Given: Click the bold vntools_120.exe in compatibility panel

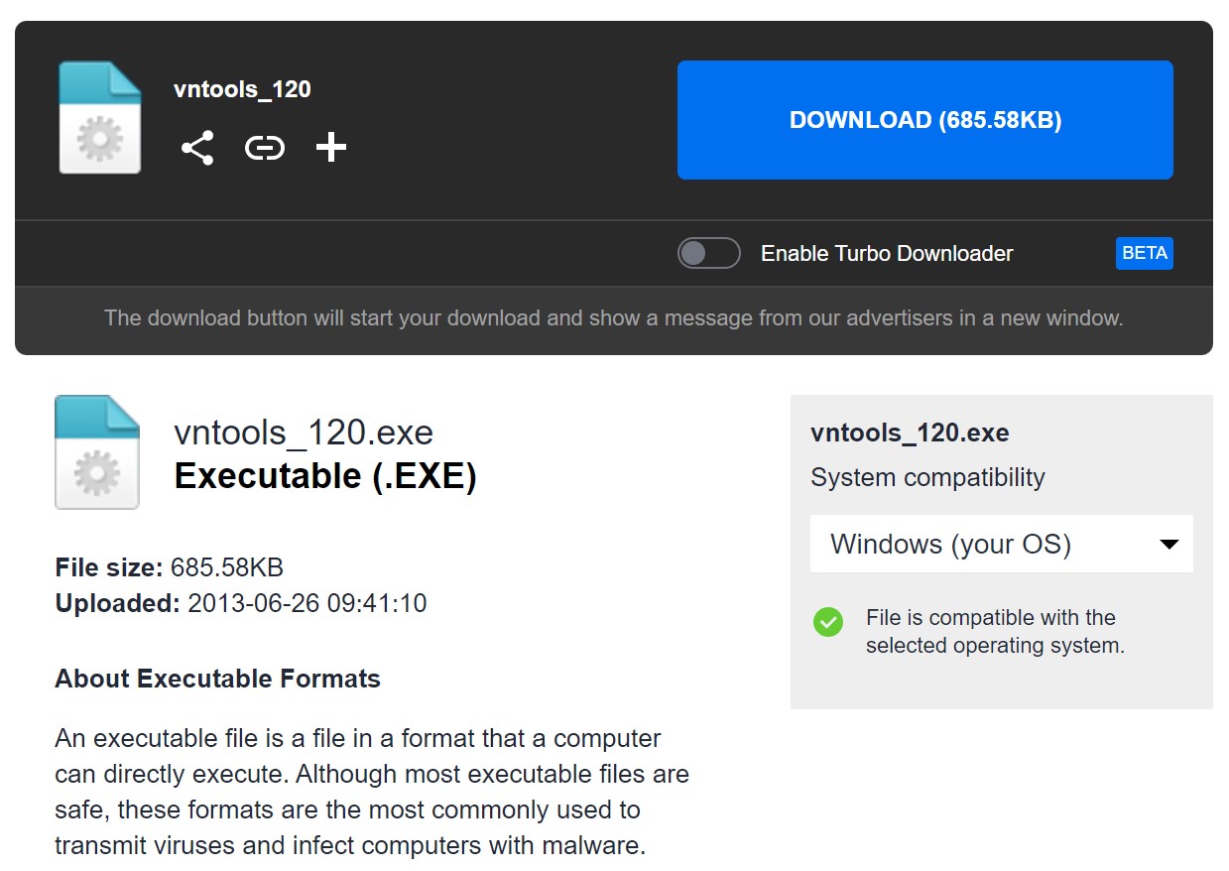Looking at the screenshot, I should (x=910, y=433).
